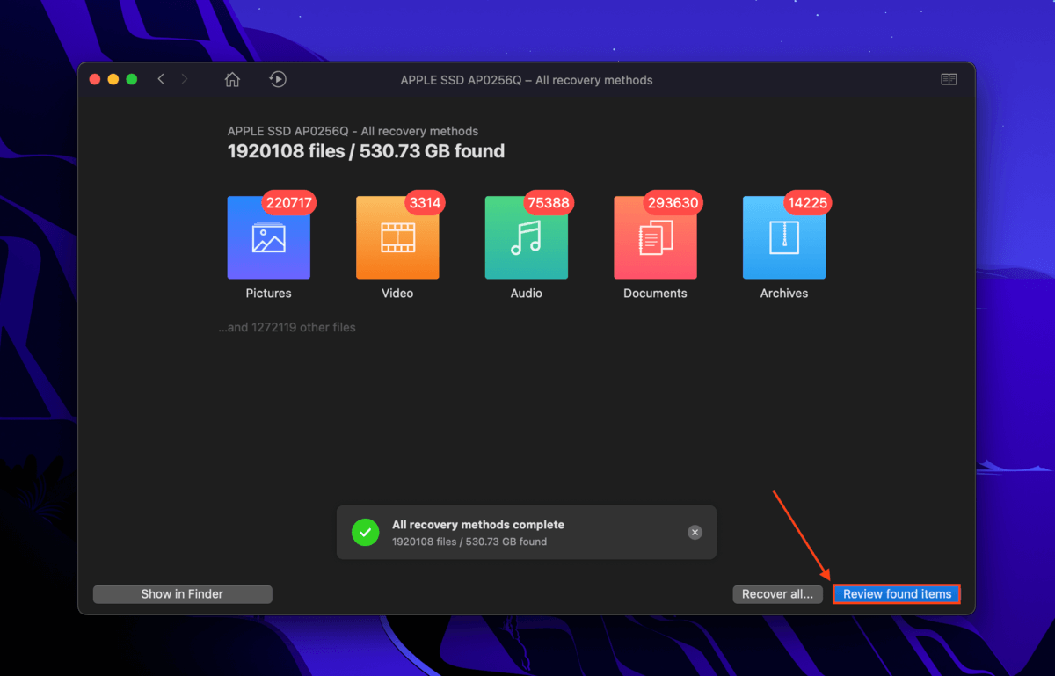Click 'All recovery methods complete' text

click(478, 525)
